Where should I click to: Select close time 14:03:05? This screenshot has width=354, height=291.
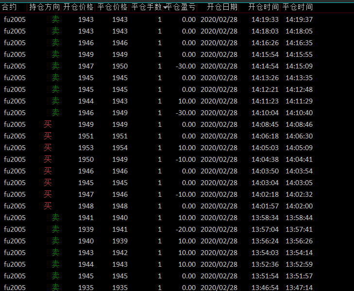pos(299,183)
